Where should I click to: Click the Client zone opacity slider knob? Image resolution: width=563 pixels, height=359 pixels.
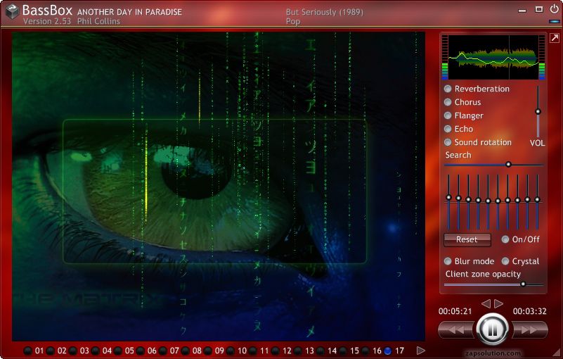tap(523, 284)
